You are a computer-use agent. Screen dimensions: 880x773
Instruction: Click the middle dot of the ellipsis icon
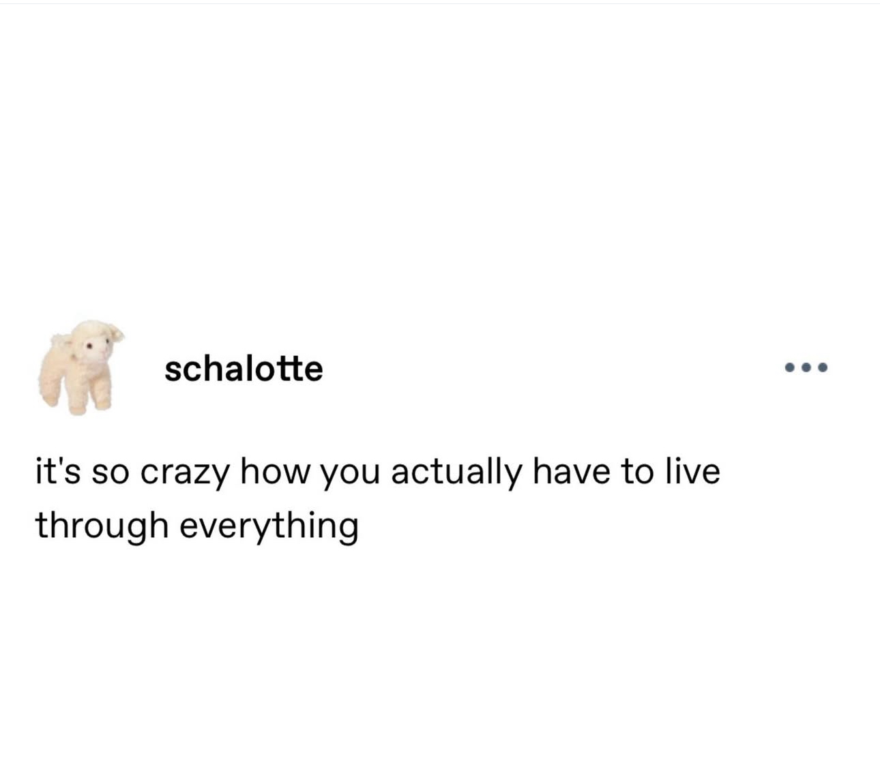806,368
